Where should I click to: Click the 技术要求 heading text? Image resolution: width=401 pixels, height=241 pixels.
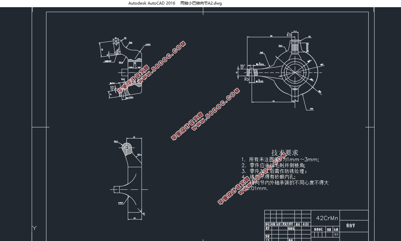coord(285,153)
